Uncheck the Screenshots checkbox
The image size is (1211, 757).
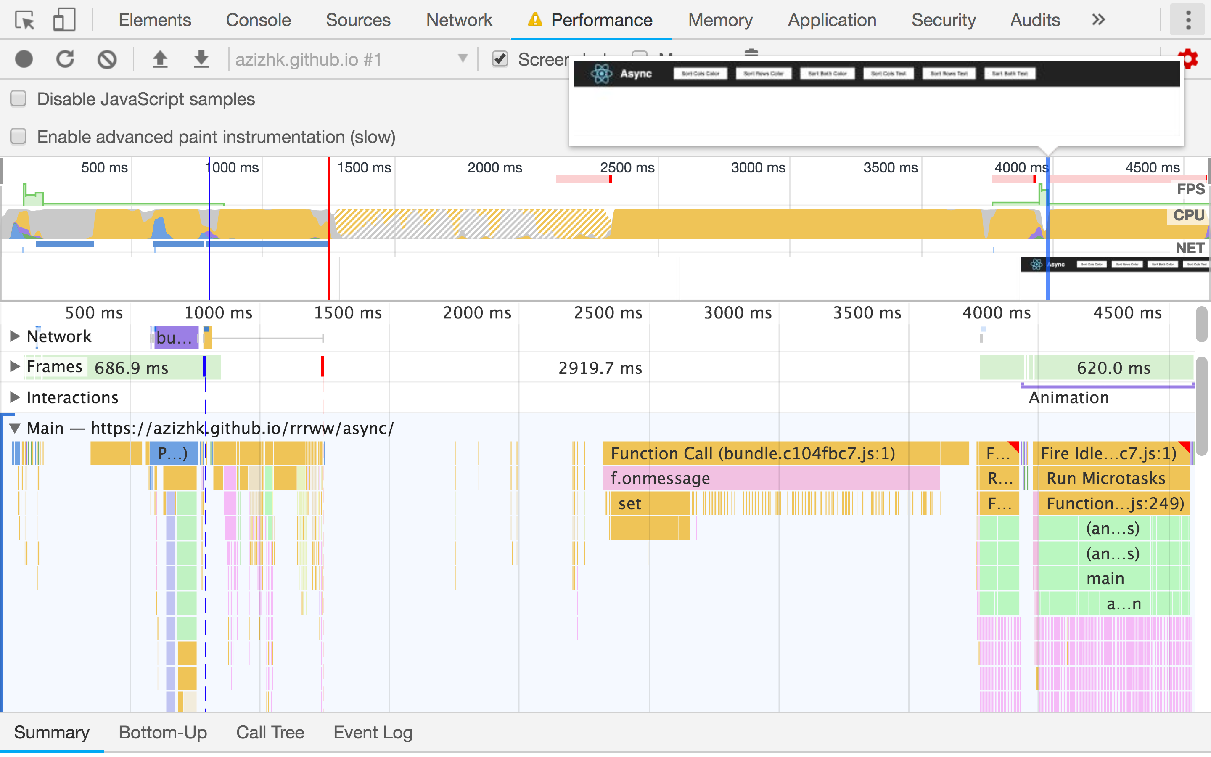click(x=500, y=59)
